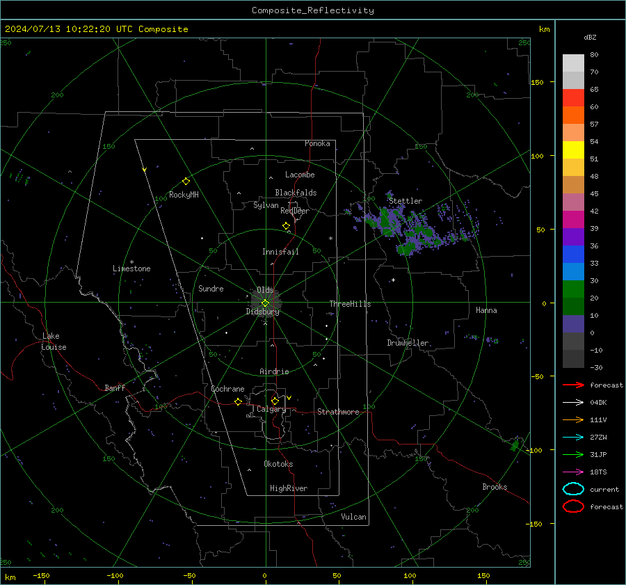Select the green 20–30 dBZ swatch
This screenshot has height=585, width=626.
click(x=573, y=289)
